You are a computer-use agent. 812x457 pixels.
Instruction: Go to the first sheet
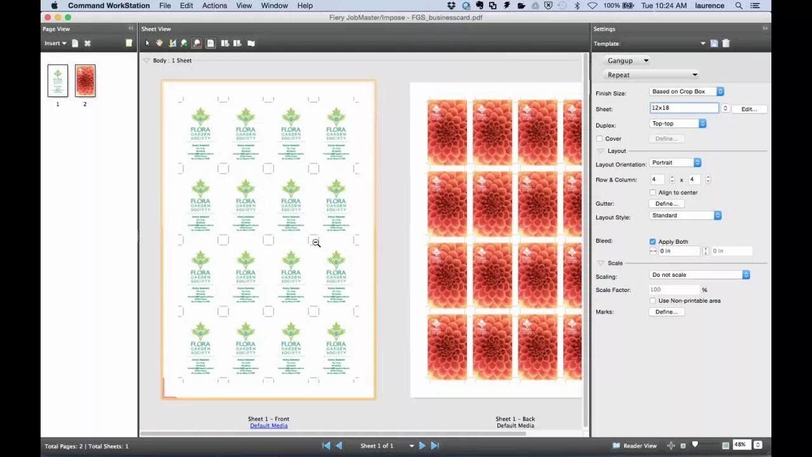[326, 446]
